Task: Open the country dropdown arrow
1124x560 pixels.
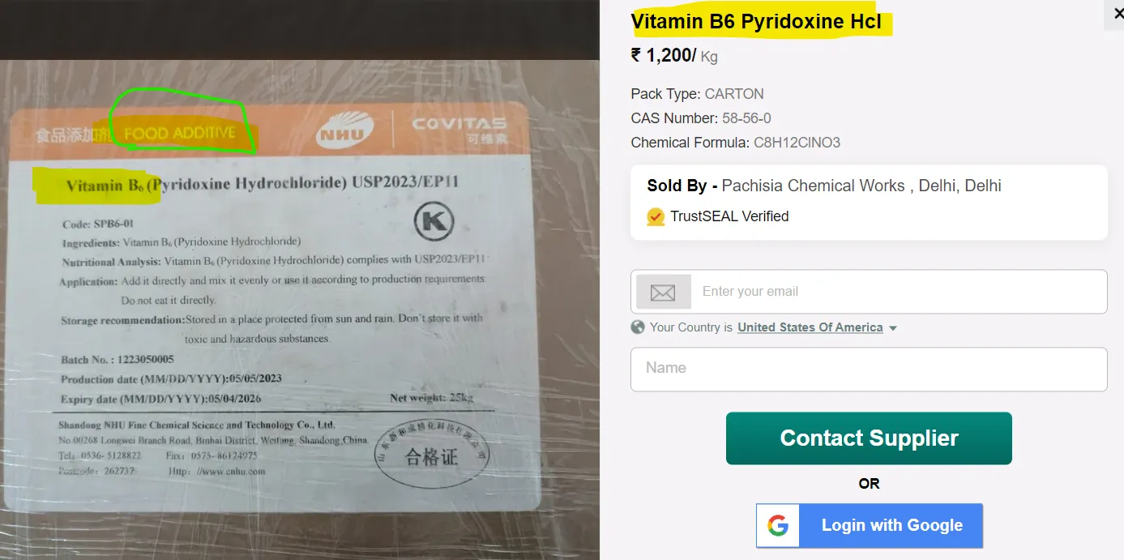Action: click(x=893, y=328)
